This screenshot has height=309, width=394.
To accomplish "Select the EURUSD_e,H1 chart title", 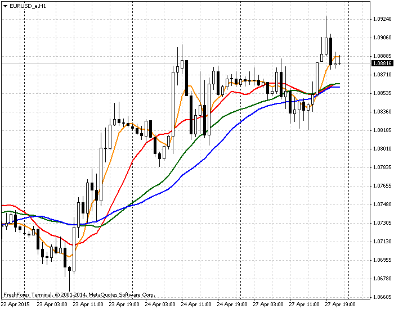I will [x=28, y=6].
